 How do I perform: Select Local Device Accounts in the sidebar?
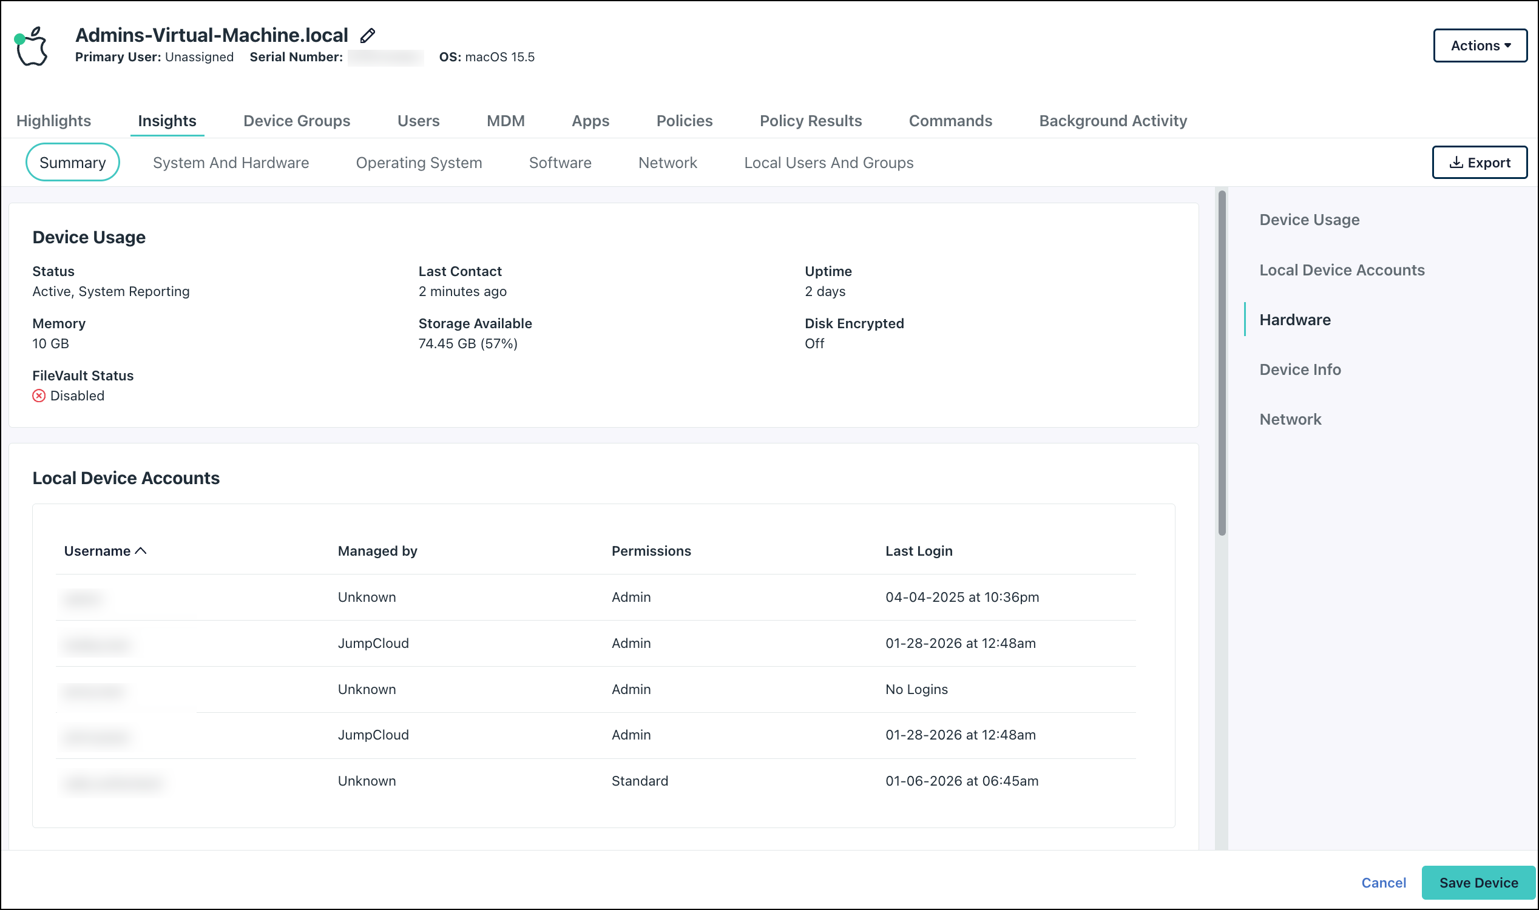pos(1342,269)
